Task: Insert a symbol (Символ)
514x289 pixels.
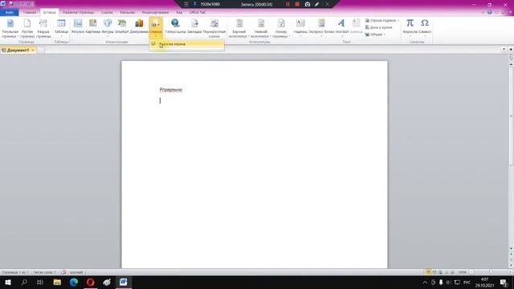Action: click(425, 28)
